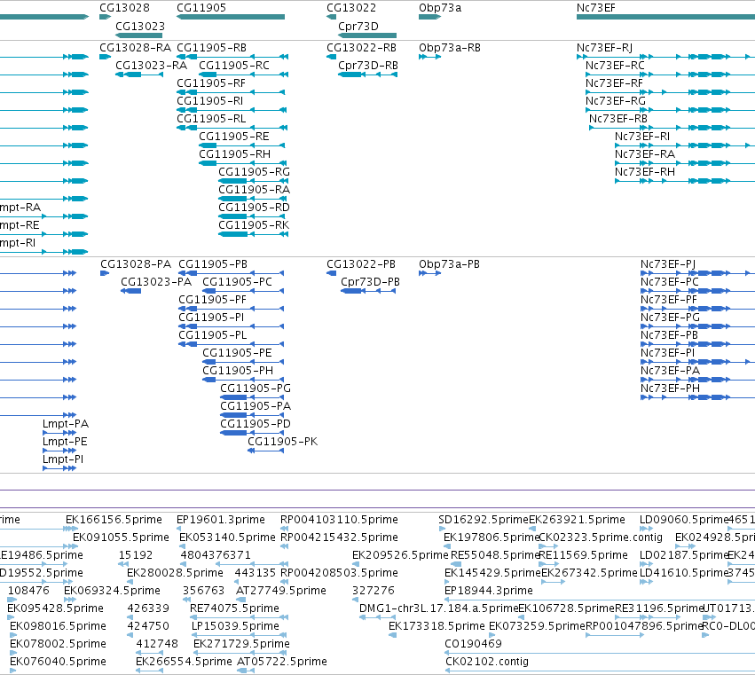Select the CG13023 gene label

tap(139, 26)
